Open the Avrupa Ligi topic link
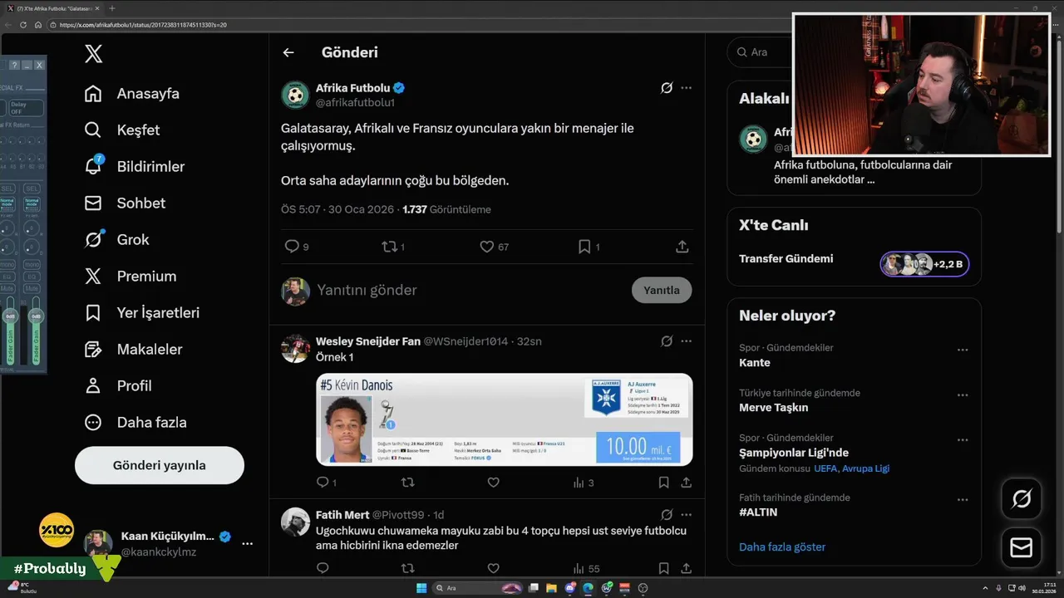 [865, 468]
